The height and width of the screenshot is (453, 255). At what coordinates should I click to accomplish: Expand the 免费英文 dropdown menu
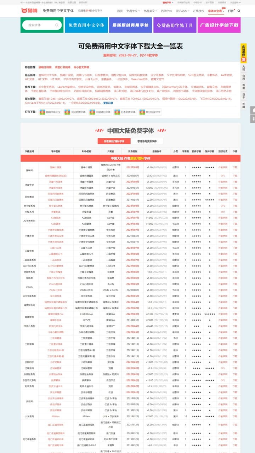click(150, 11)
